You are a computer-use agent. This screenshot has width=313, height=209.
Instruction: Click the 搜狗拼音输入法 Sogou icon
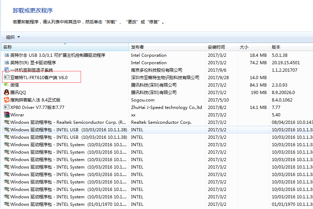tap(7, 100)
